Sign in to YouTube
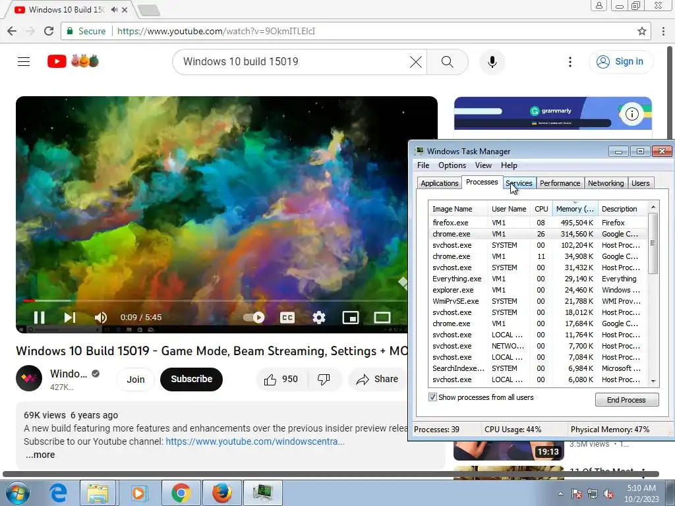 point(621,61)
